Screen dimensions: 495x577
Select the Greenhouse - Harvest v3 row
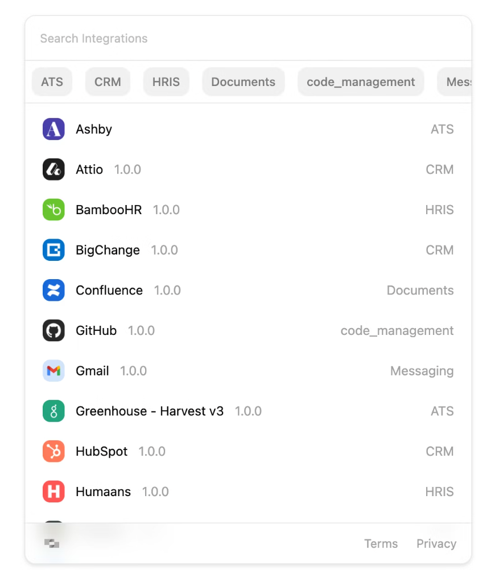point(247,411)
